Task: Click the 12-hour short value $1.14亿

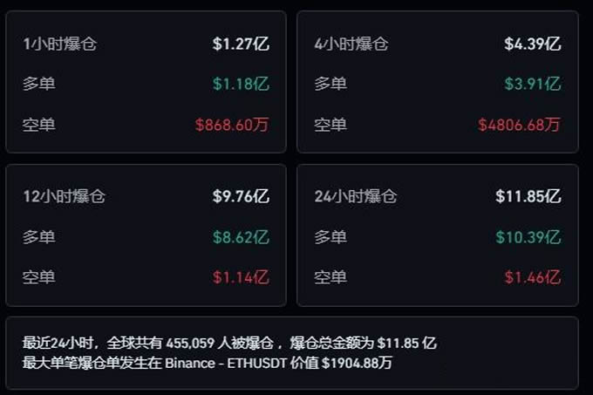Action: pos(241,277)
